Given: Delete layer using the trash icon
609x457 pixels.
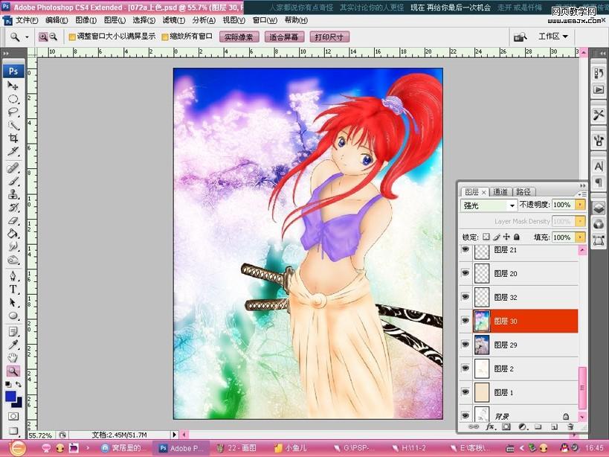Looking at the screenshot, I should tap(569, 427).
